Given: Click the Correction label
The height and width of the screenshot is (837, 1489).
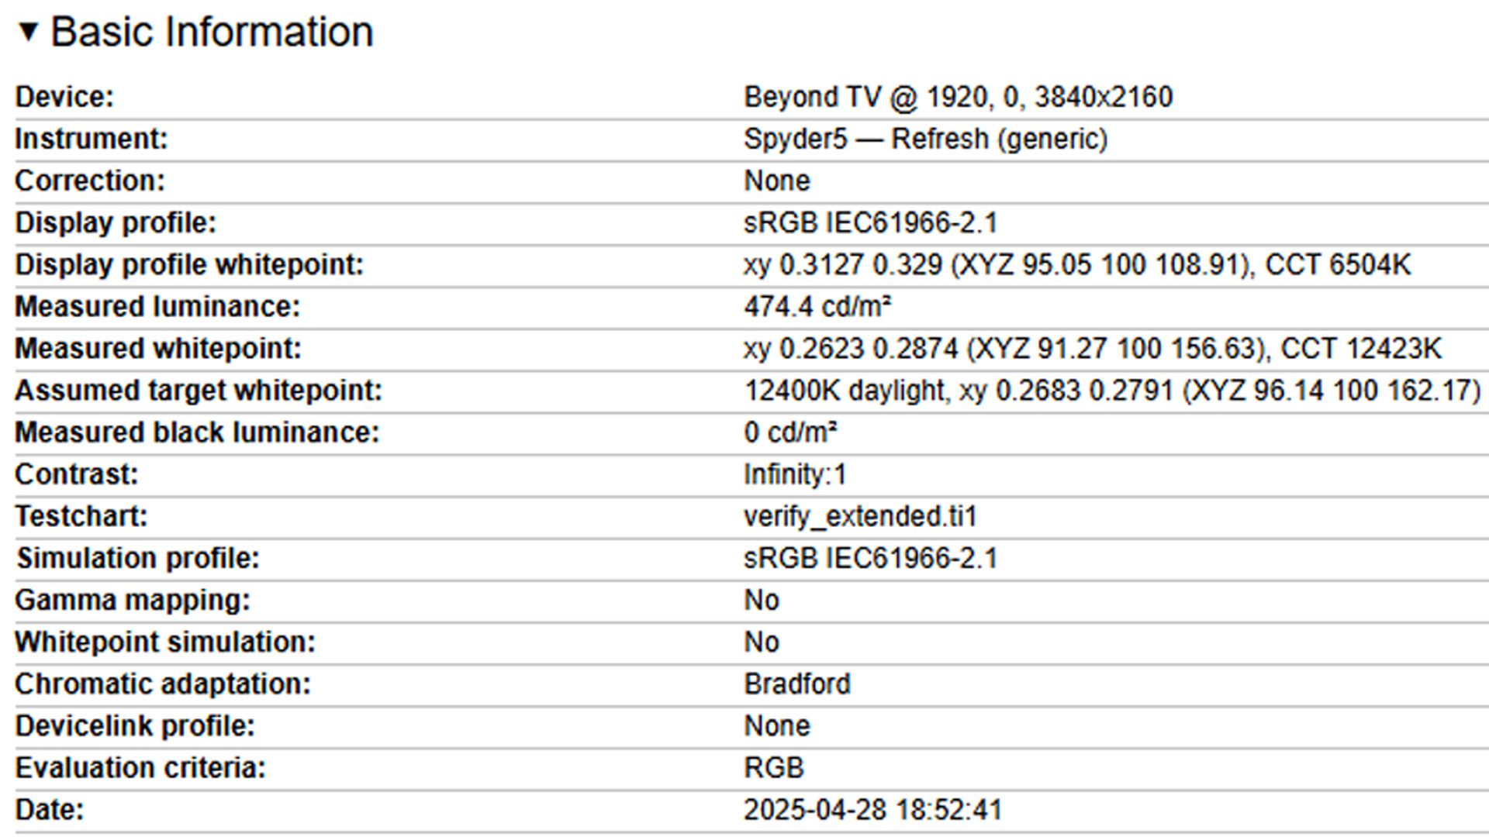Looking at the screenshot, I should [x=90, y=181].
